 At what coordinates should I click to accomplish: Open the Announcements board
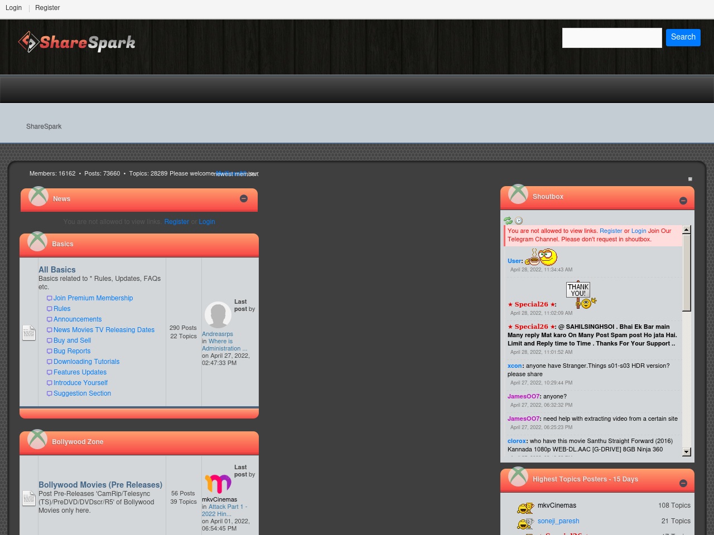click(x=78, y=319)
